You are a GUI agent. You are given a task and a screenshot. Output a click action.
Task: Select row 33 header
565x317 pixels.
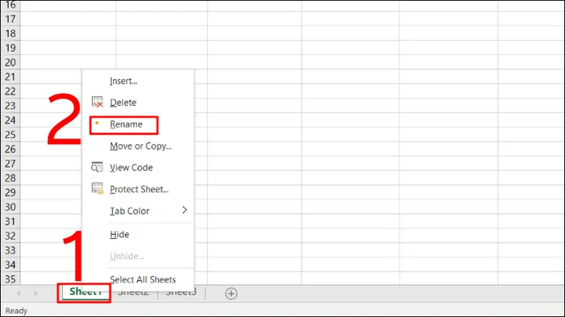coord(10,250)
